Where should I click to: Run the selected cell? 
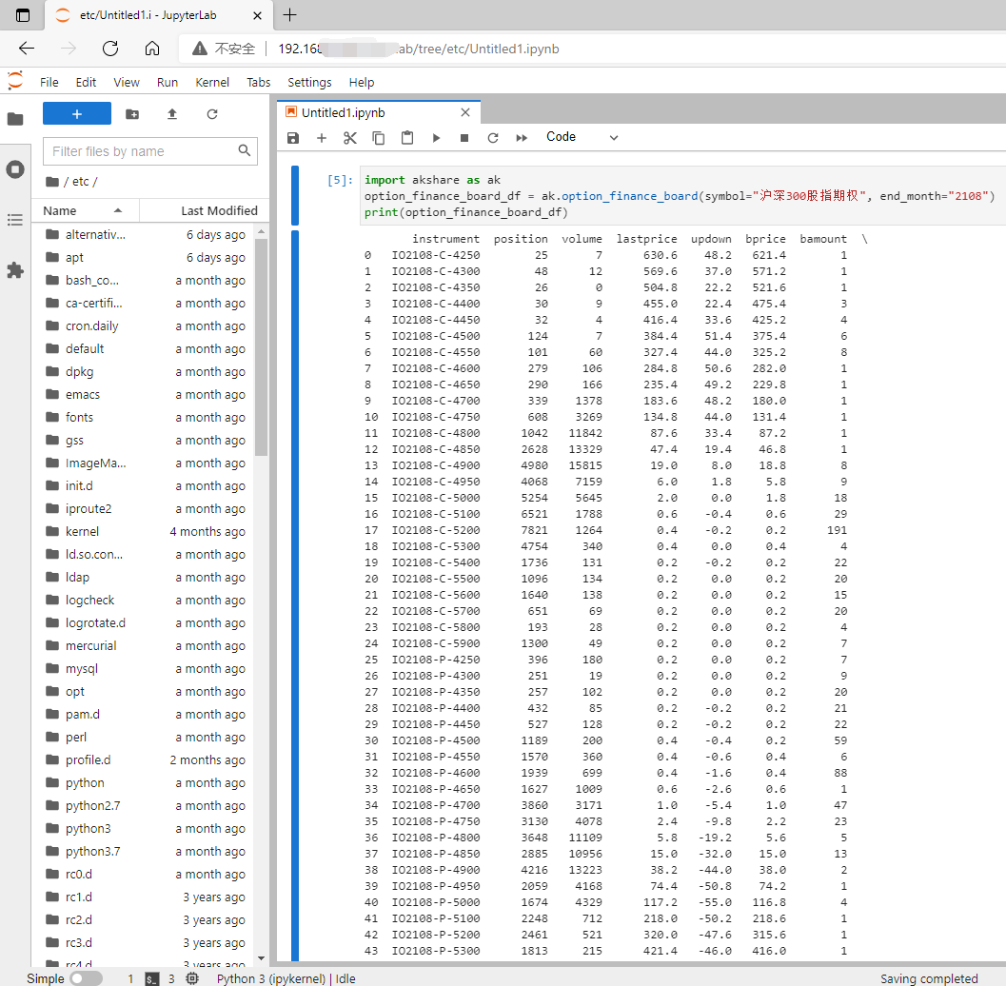(x=436, y=138)
